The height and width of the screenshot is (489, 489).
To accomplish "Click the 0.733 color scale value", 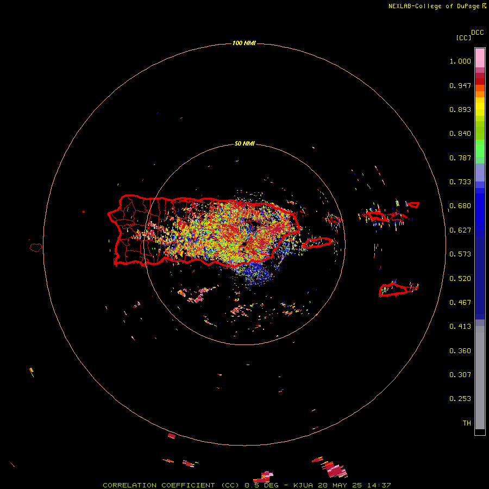I will point(460,182).
